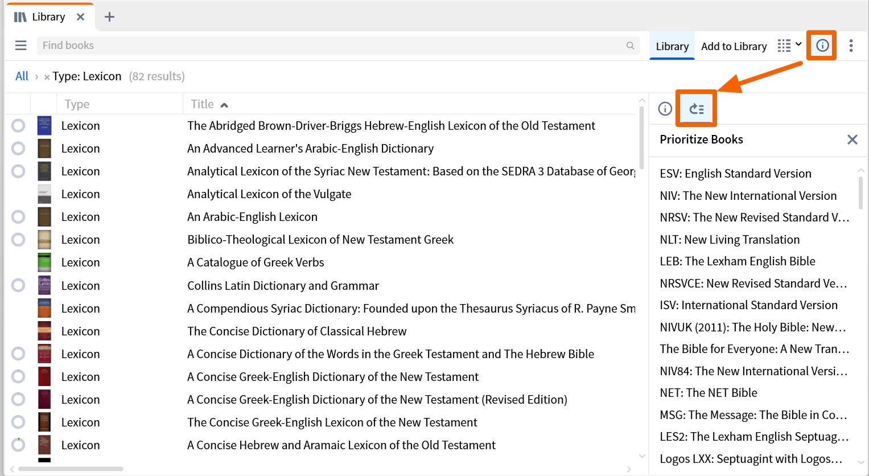Close the Prioritize Books panel
Viewport: 869px width, 476px height.
(852, 139)
